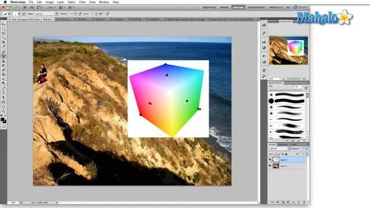
Task: Toggle lock position in Layers panel
Action: click(283, 154)
